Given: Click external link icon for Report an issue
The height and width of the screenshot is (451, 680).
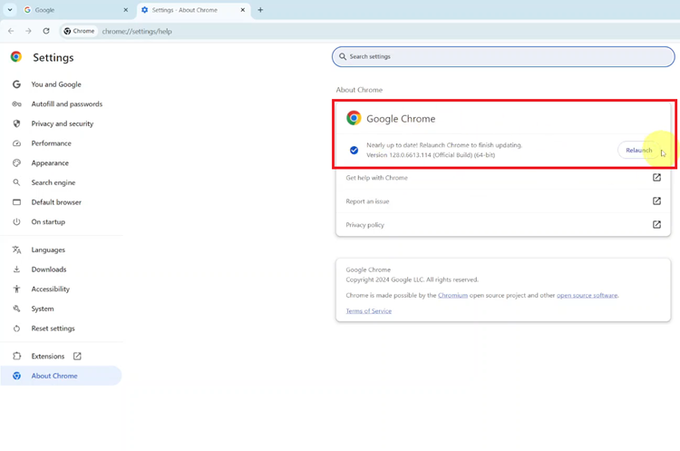Looking at the screenshot, I should point(656,201).
